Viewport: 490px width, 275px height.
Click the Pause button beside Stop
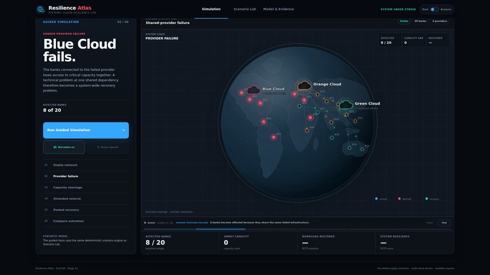pos(430,223)
